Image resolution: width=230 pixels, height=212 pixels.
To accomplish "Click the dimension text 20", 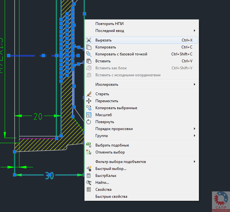I will (x=38, y=117).
